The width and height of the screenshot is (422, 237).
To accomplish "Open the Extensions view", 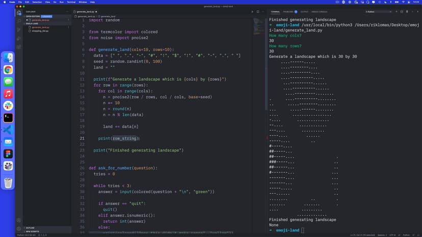I will point(19,46).
